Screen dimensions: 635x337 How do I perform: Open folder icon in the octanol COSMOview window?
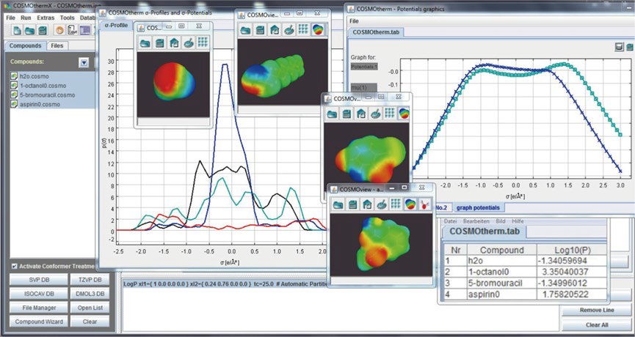tap(245, 30)
